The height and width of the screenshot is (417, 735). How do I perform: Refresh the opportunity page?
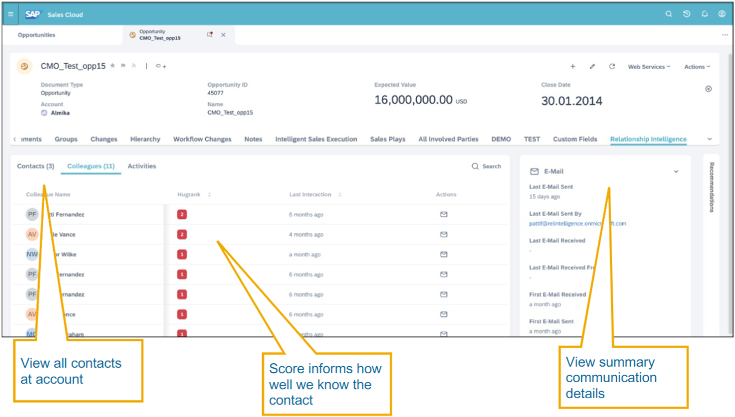[x=612, y=66]
